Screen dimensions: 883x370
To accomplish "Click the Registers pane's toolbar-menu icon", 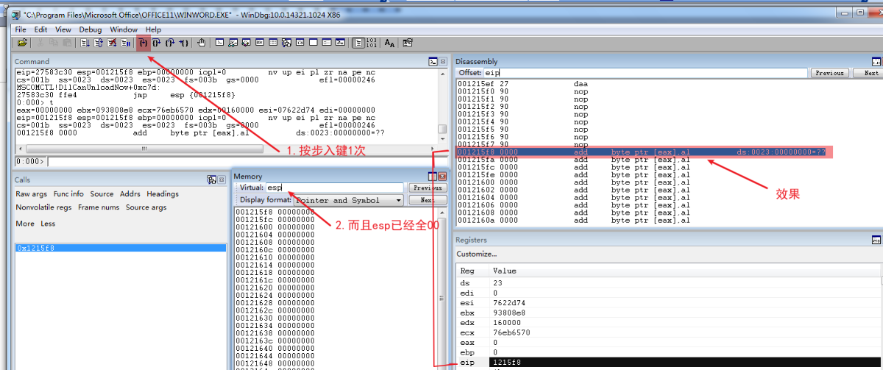I will pyautogui.click(x=876, y=240).
